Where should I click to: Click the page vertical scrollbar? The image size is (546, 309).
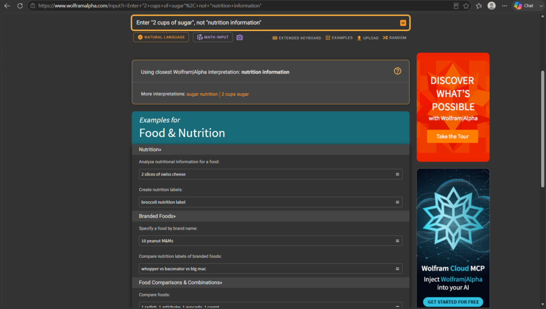click(x=542, y=129)
